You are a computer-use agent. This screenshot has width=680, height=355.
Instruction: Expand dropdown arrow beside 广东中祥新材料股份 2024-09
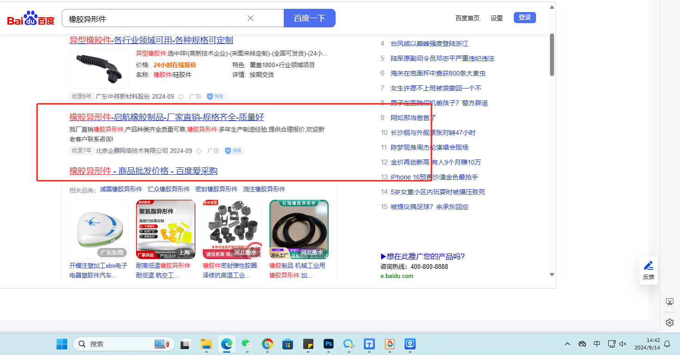[x=181, y=97]
